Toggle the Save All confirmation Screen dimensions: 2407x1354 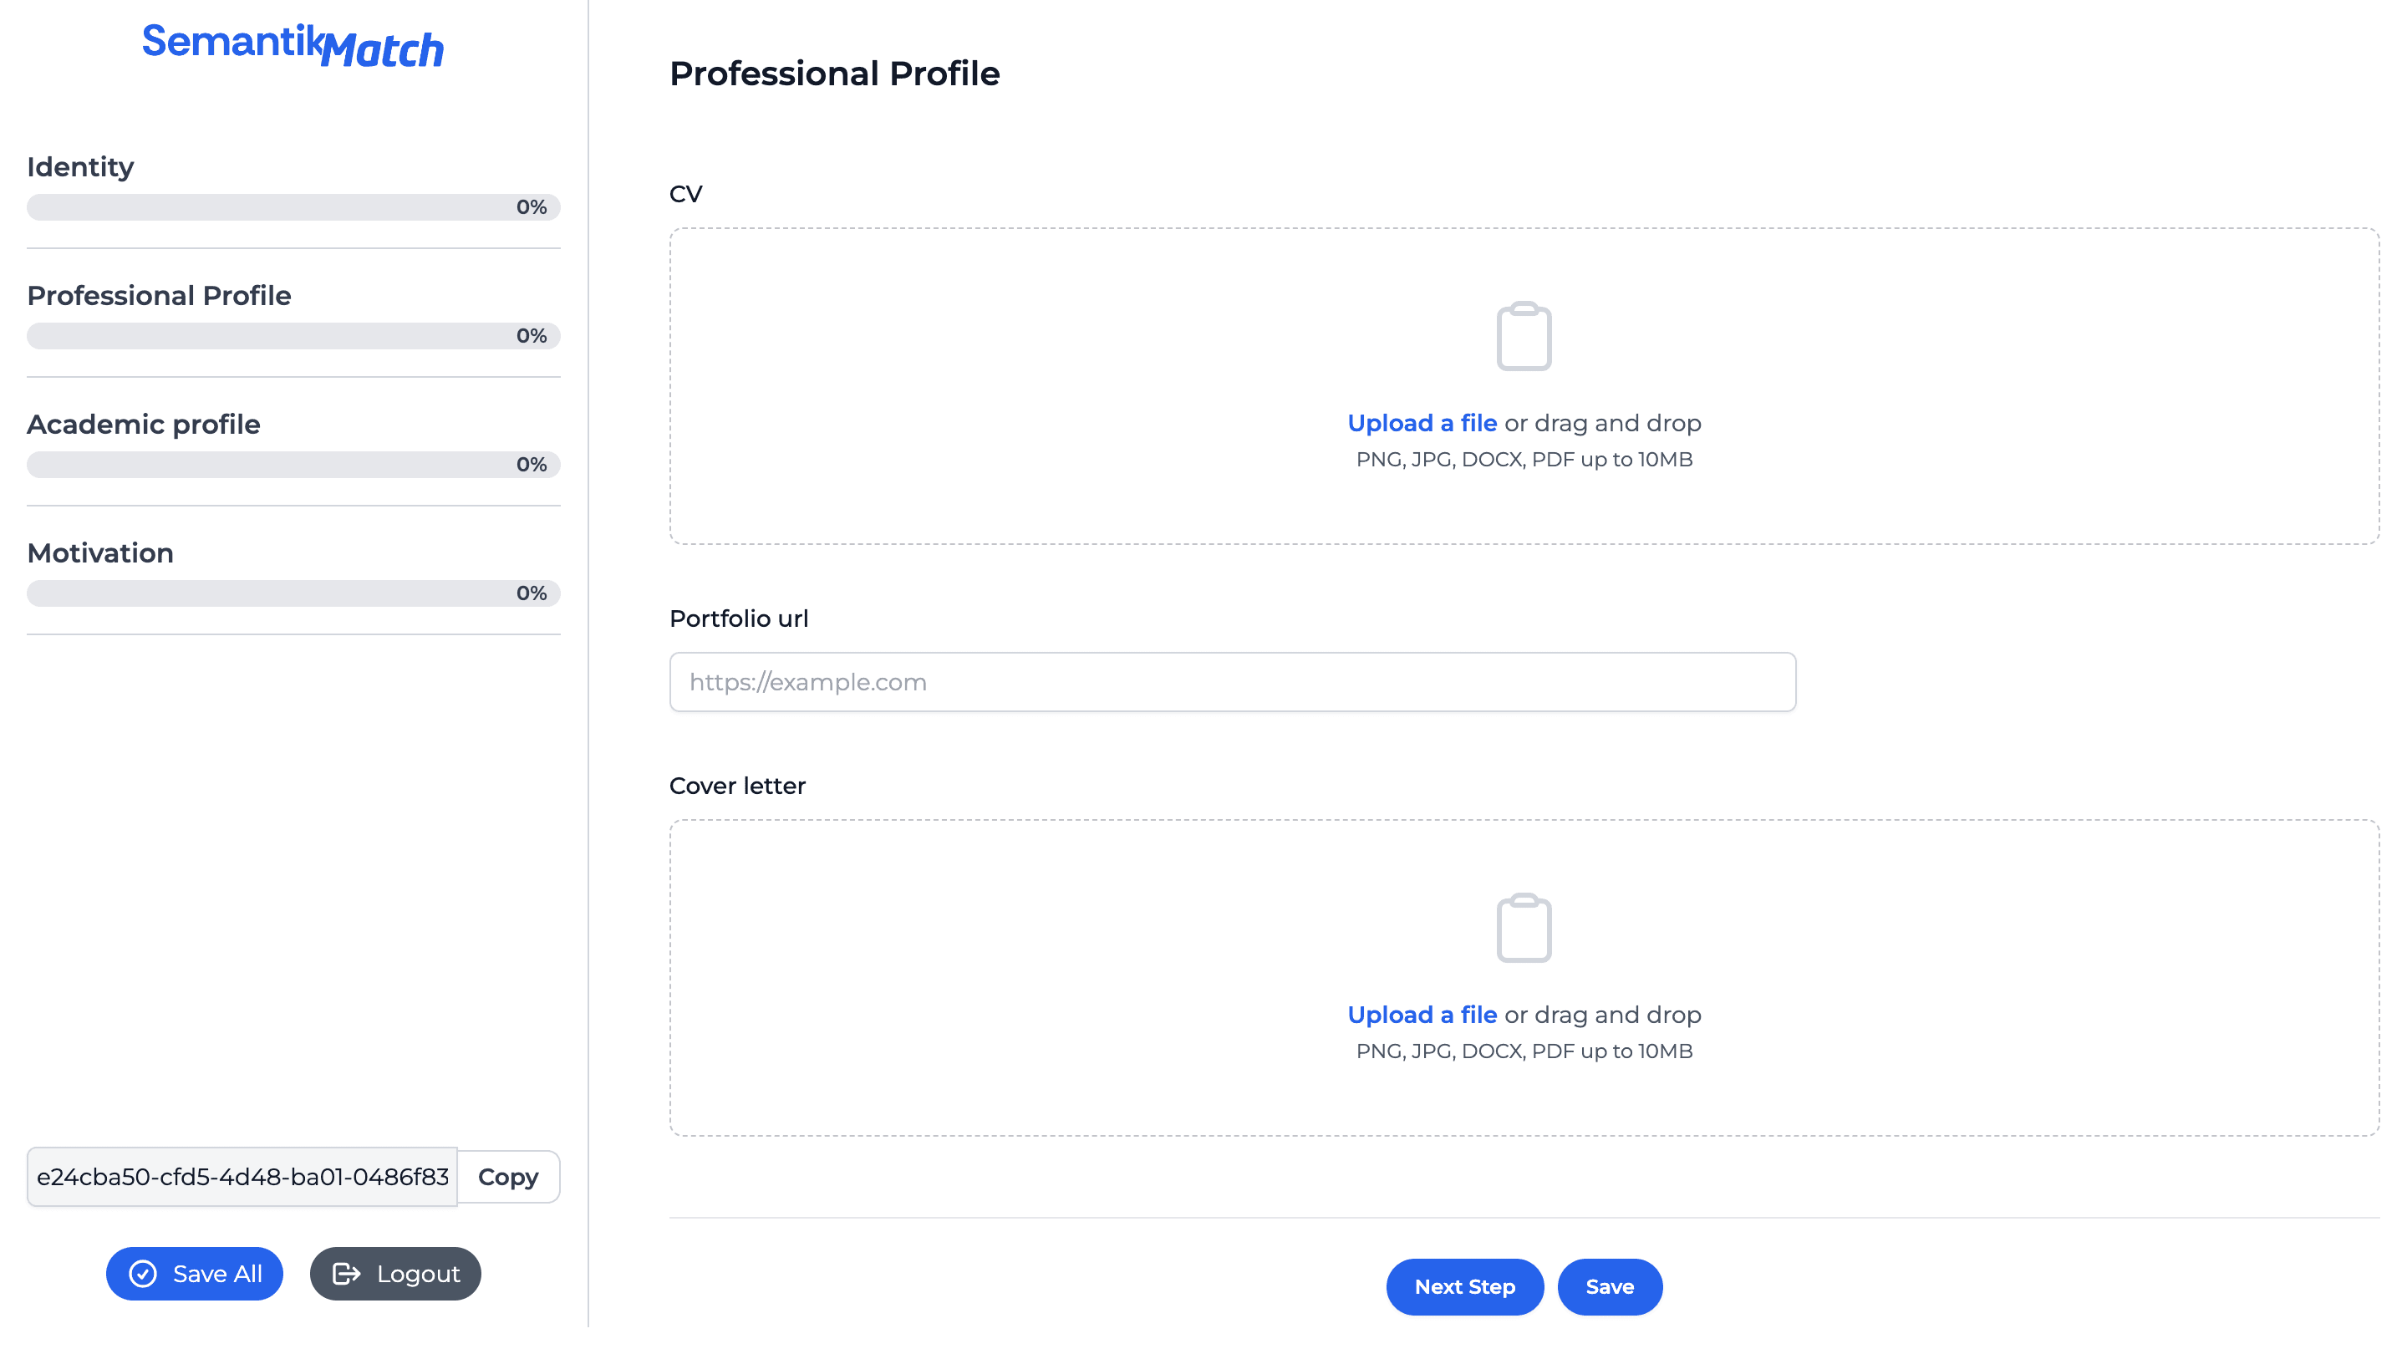[195, 1273]
